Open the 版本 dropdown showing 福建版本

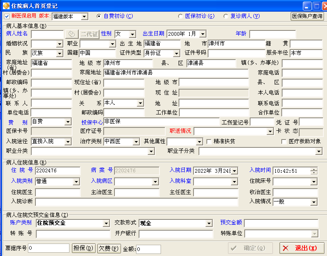84,17
